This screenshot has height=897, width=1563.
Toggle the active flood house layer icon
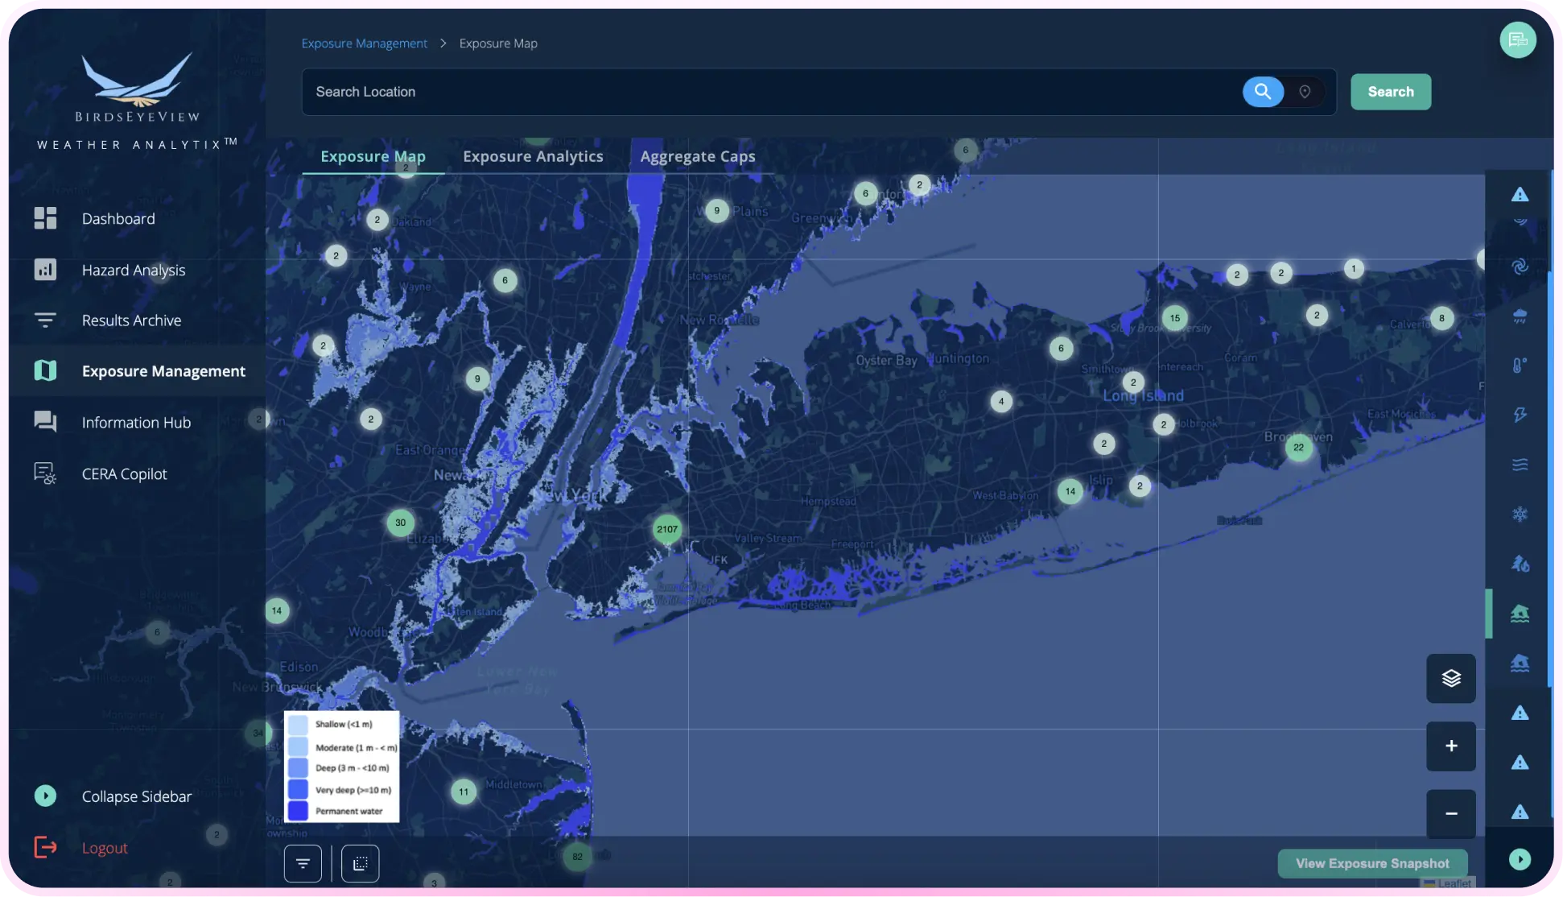(x=1520, y=614)
